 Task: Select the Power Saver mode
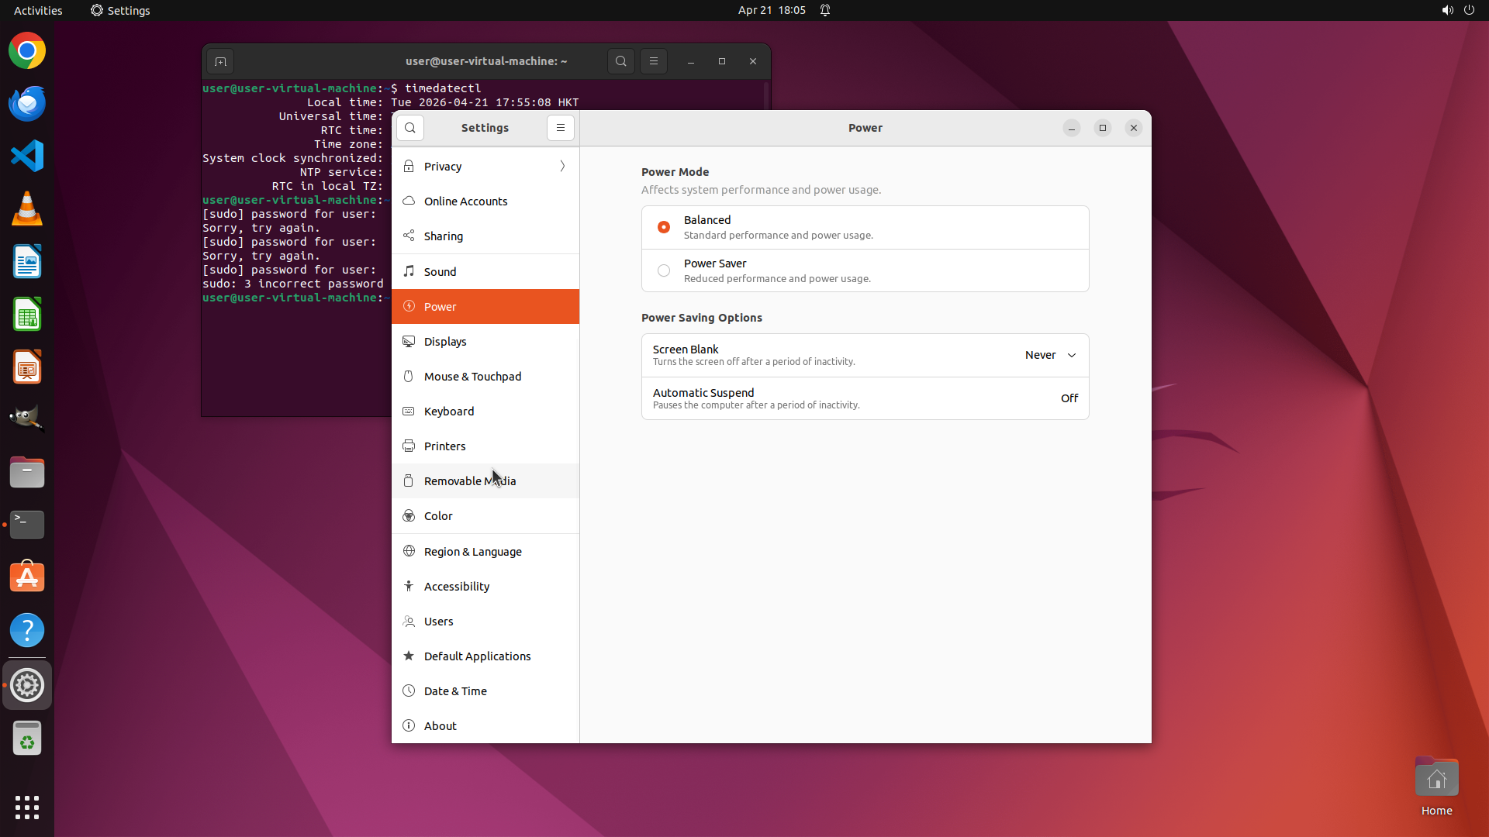pos(664,270)
